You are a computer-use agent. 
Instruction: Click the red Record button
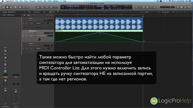coord(55,7)
